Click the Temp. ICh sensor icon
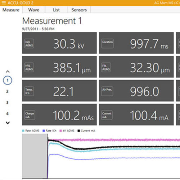The image size is (180, 180). [x=29, y=91]
